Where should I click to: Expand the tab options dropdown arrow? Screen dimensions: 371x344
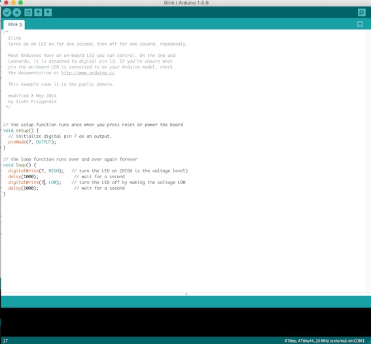tap(360, 24)
